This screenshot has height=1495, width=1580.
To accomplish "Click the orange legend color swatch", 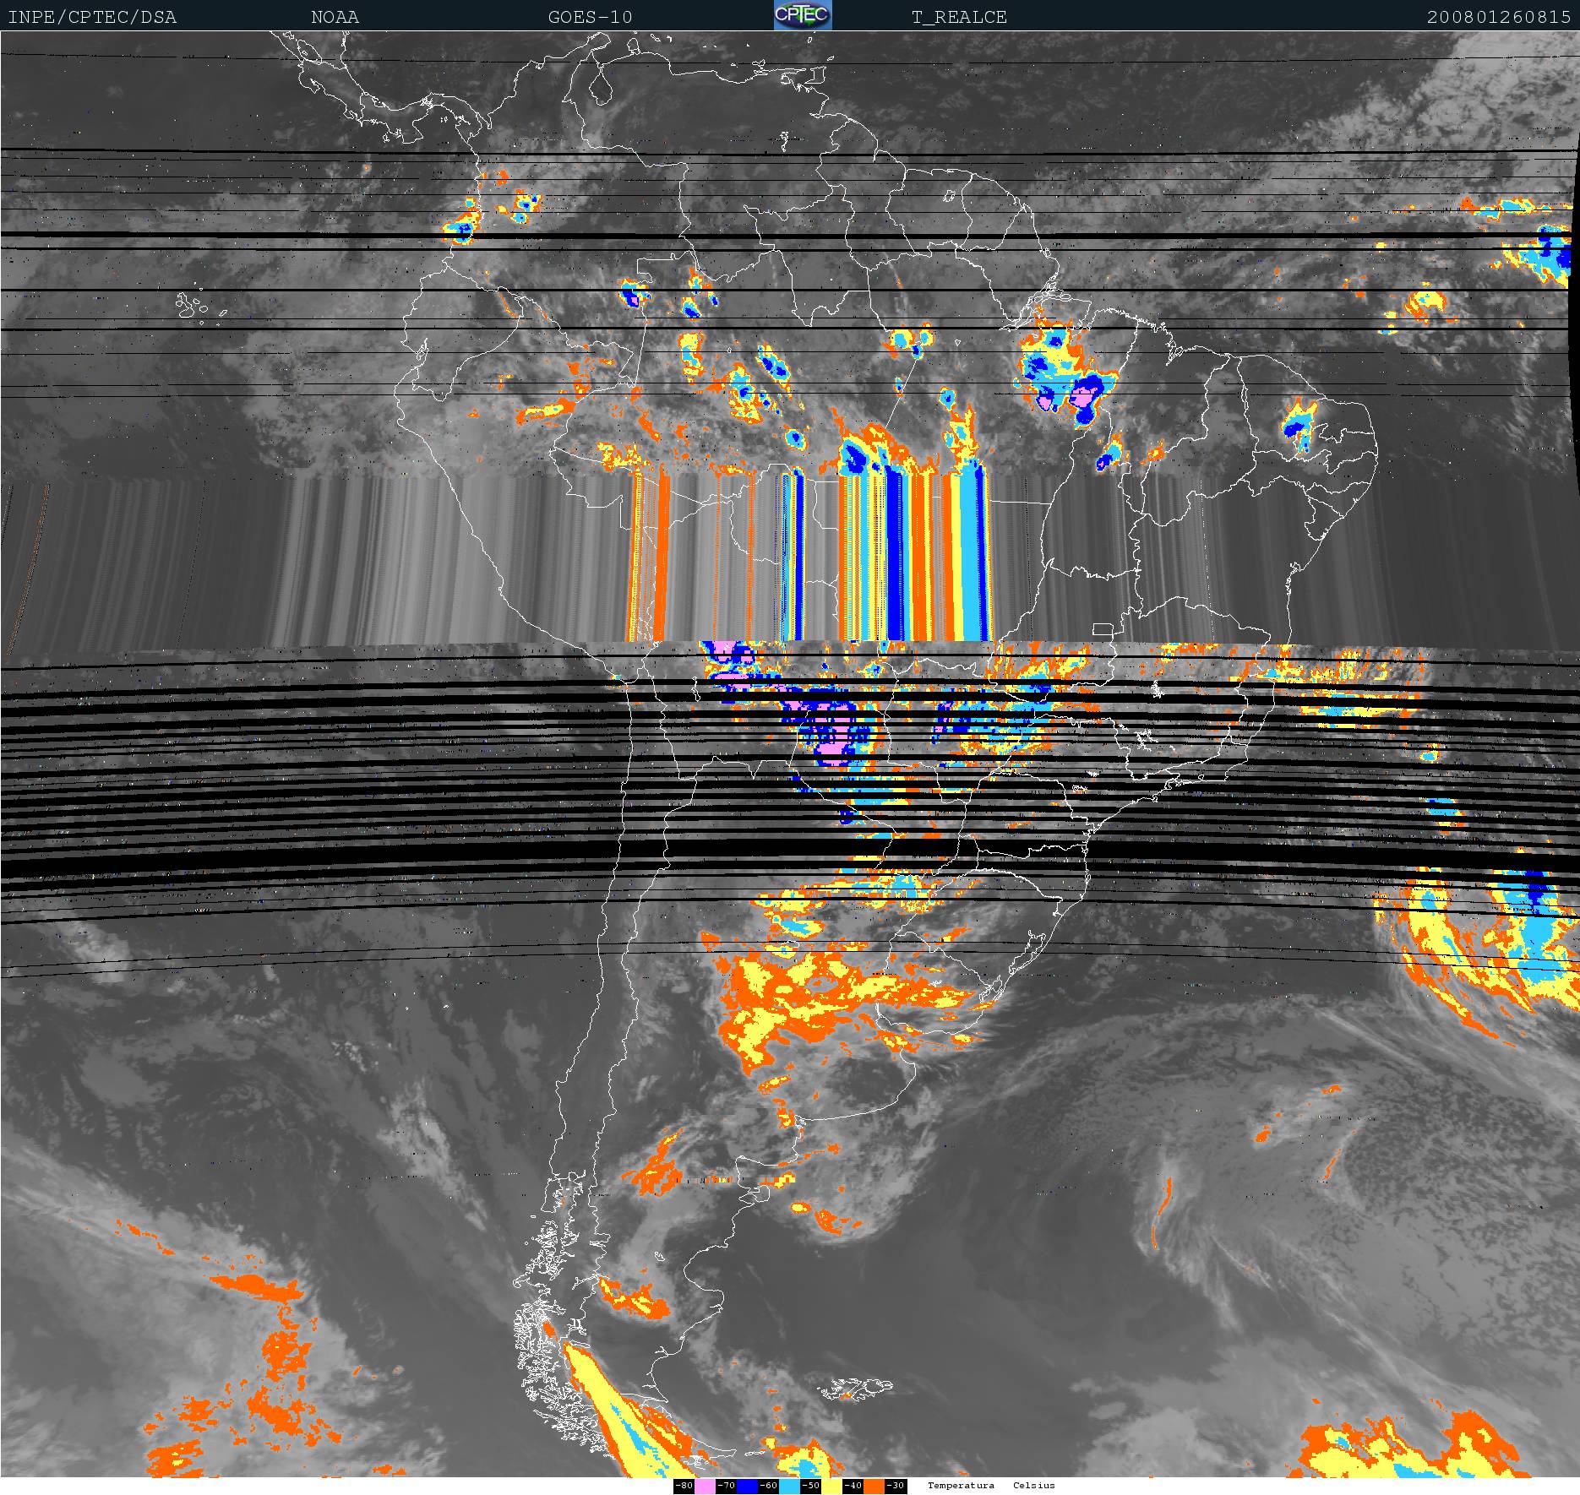I will [x=874, y=1486].
